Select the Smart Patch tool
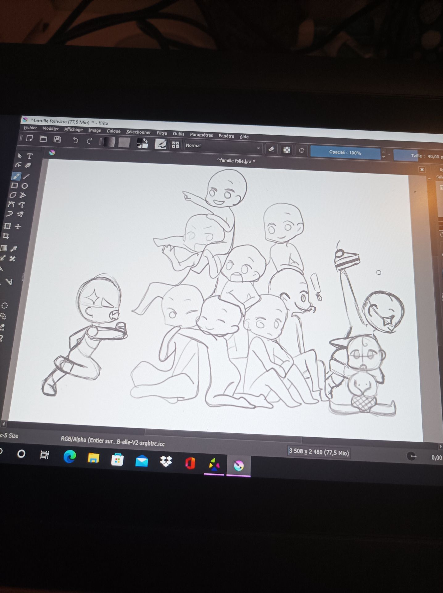The width and height of the screenshot is (443, 593). tap(12, 259)
